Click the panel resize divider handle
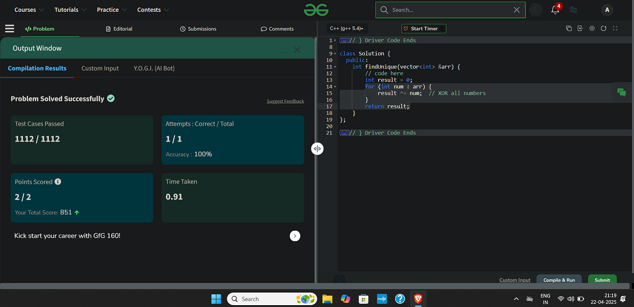Image resolution: width=634 pixels, height=307 pixels. [x=317, y=149]
